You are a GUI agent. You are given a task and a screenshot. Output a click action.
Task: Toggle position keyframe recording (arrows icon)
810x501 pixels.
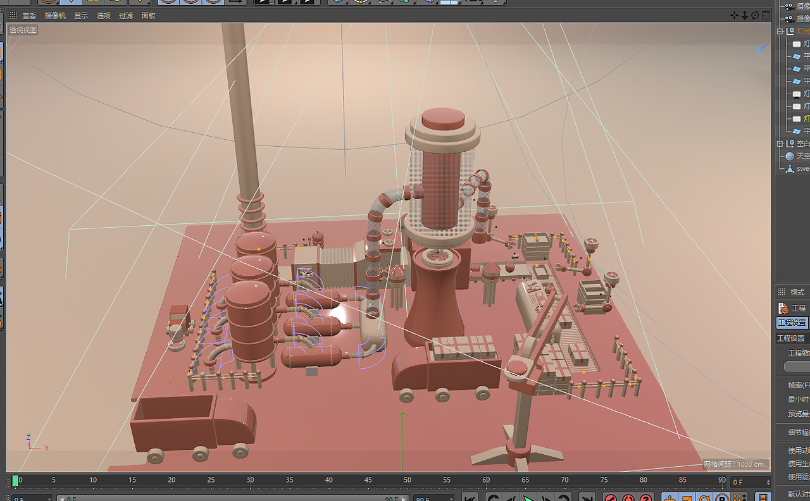point(670,498)
